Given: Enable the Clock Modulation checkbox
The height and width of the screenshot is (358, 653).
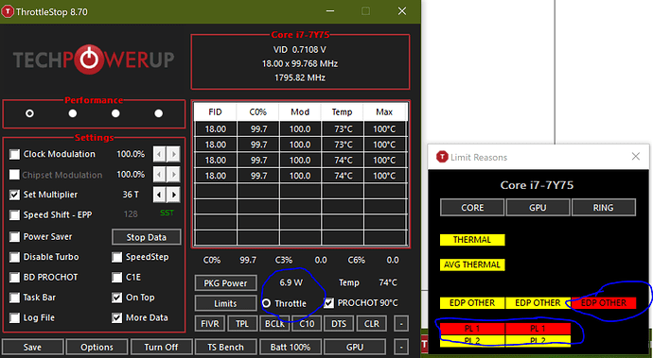Looking at the screenshot, I should tap(14, 154).
